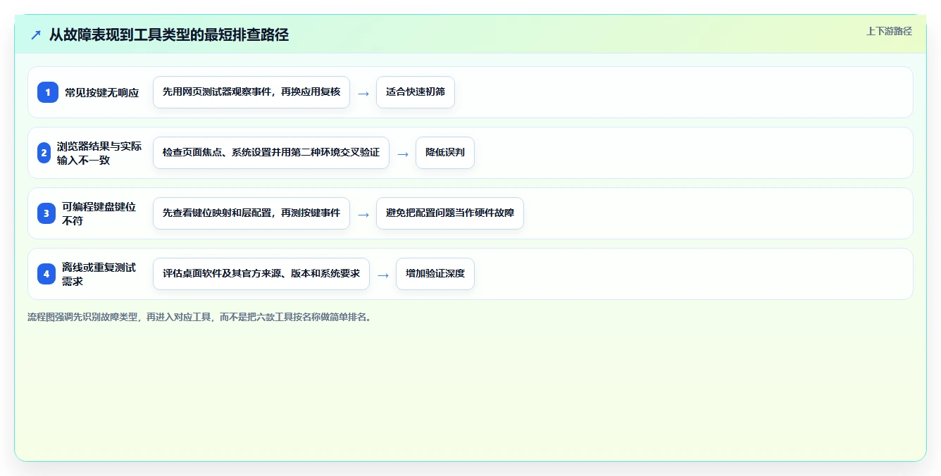Click the 增加验证深度 result box
Image resolution: width=941 pixels, height=476 pixels.
click(x=435, y=274)
